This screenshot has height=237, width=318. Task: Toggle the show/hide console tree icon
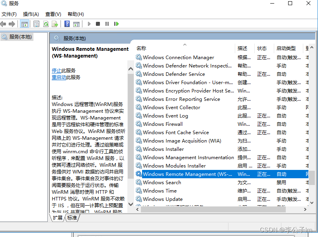pos(25,24)
